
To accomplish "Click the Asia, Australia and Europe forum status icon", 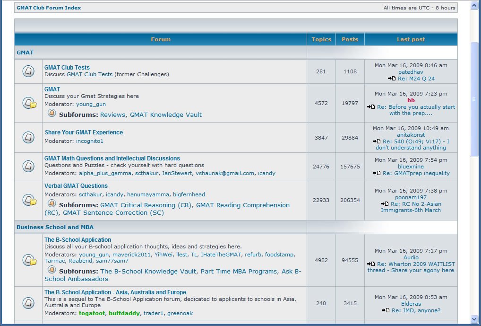I will pyautogui.click(x=28, y=303).
